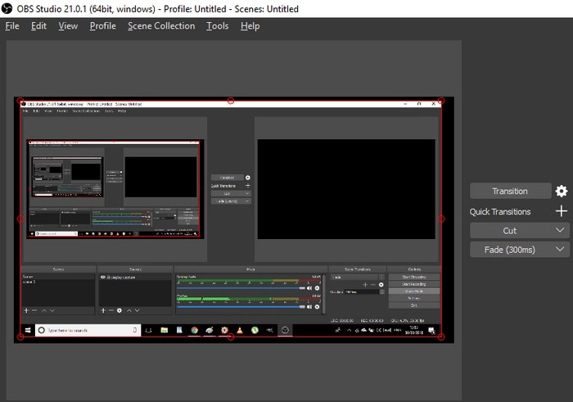
Task: Add a quick transition with the plus icon
Action: (561, 211)
